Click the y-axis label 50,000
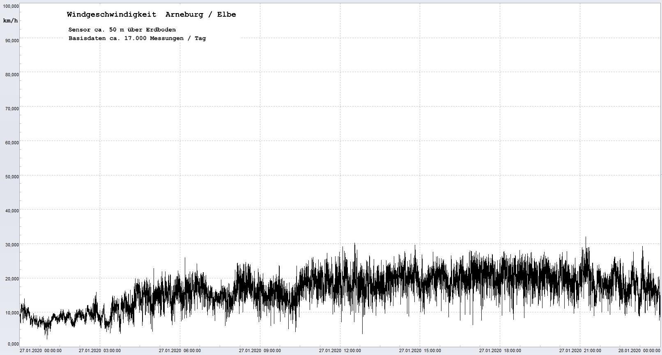662x355 pixels. point(12,177)
